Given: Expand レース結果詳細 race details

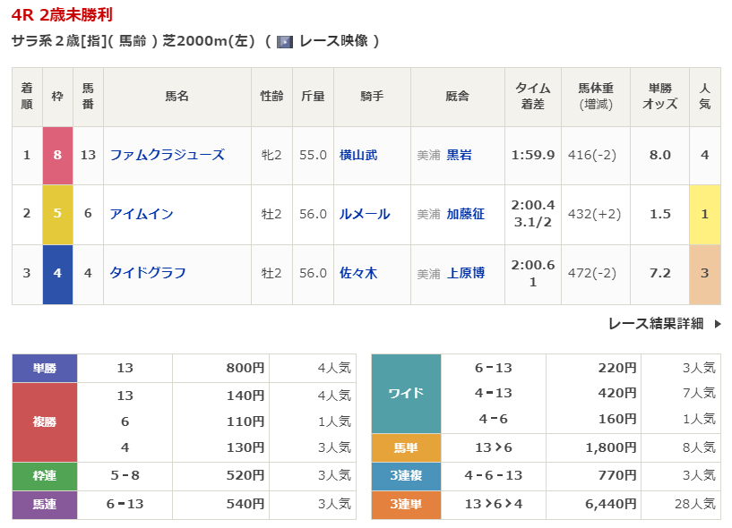Looking at the screenshot, I should tap(655, 324).
